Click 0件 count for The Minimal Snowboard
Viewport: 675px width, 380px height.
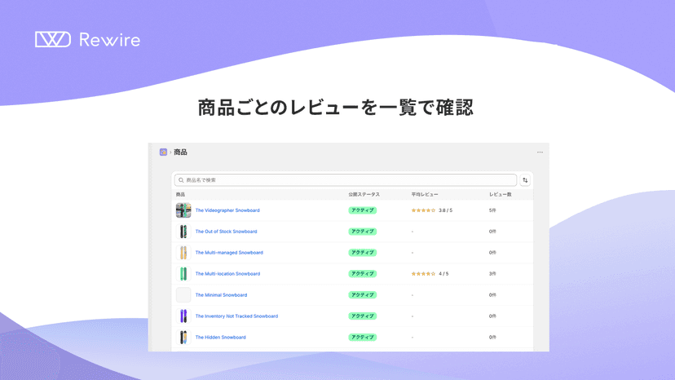tap(492, 295)
